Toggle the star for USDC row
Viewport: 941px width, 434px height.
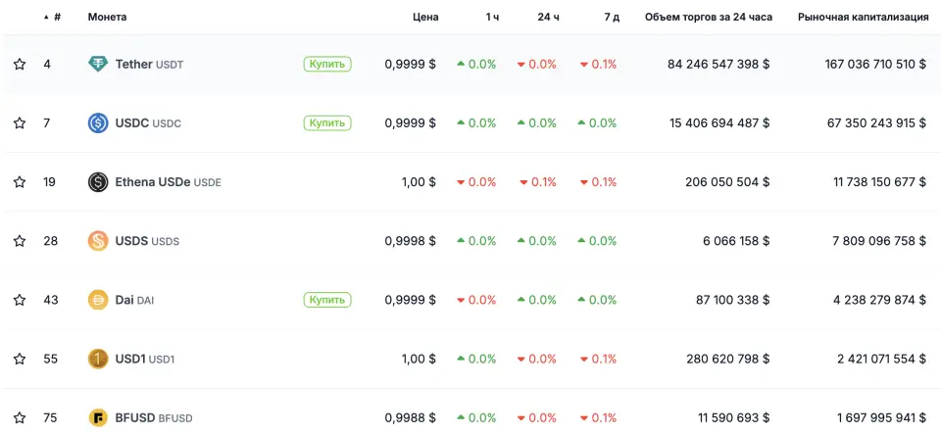click(x=20, y=123)
